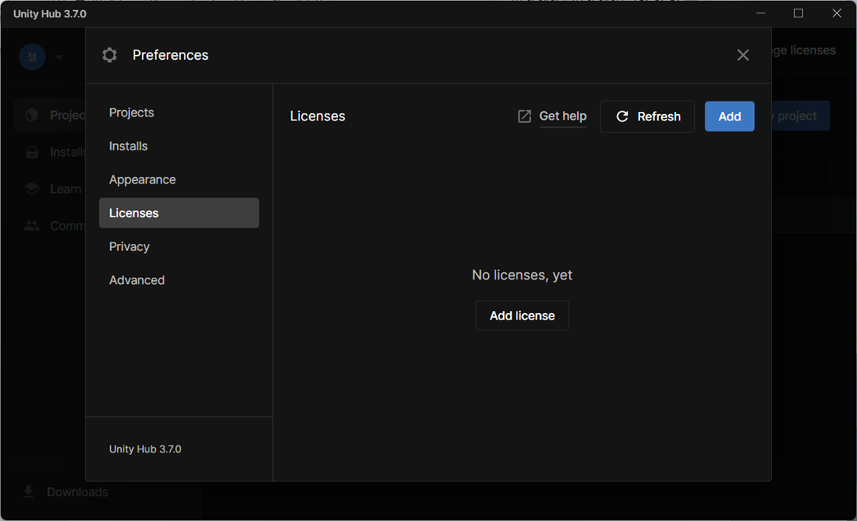Click the Preferences gear icon
Viewport: 857px width, 521px height.
tap(109, 55)
